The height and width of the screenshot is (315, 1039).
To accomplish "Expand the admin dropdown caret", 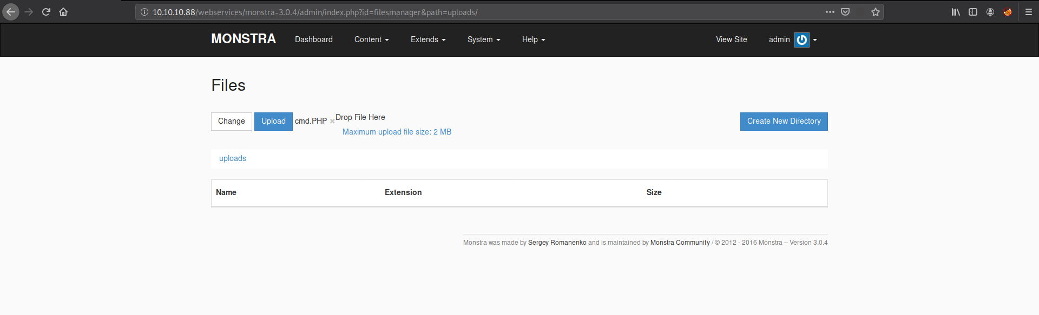I will pos(815,40).
